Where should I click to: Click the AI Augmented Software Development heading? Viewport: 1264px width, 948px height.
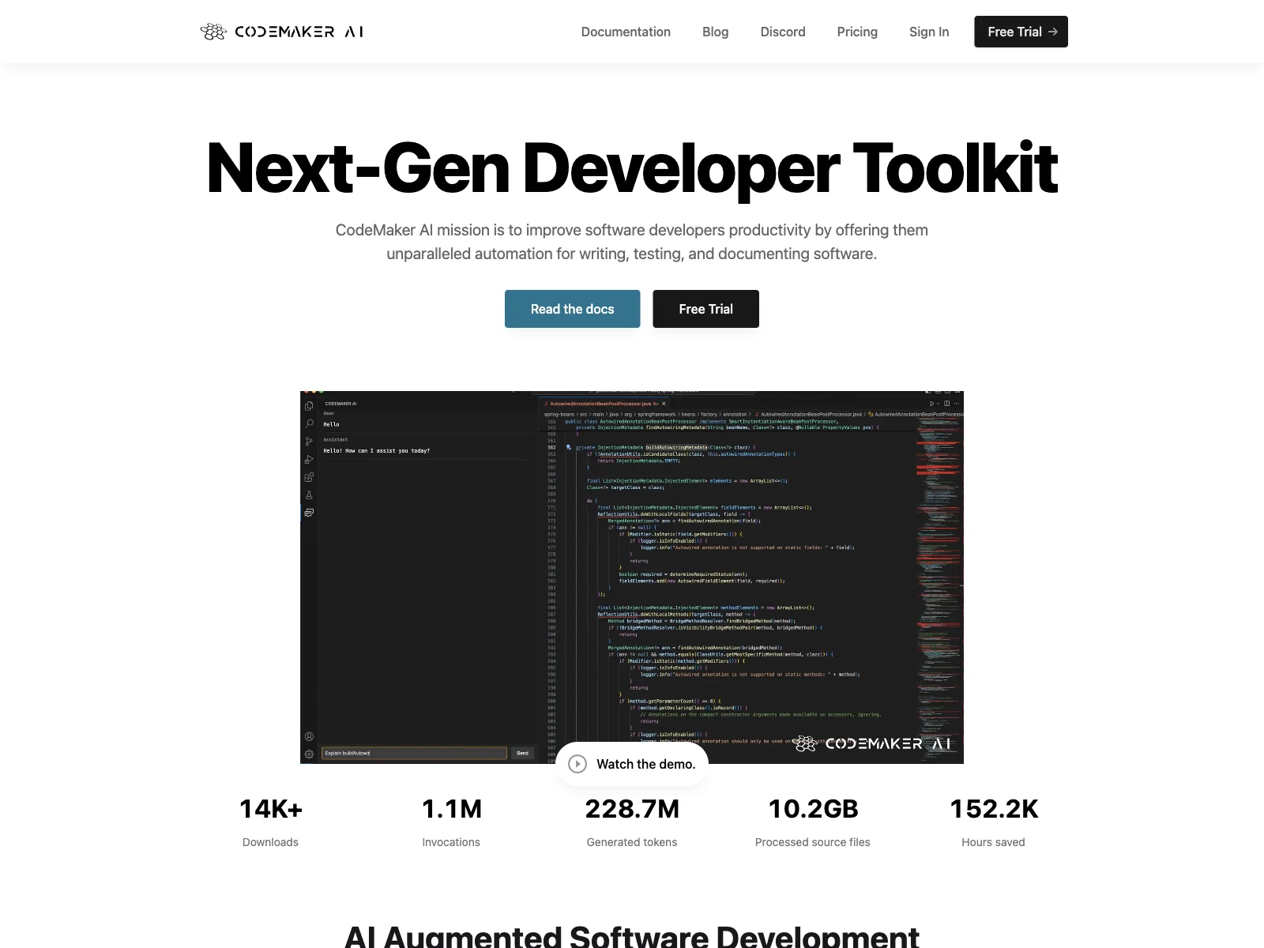click(x=632, y=936)
